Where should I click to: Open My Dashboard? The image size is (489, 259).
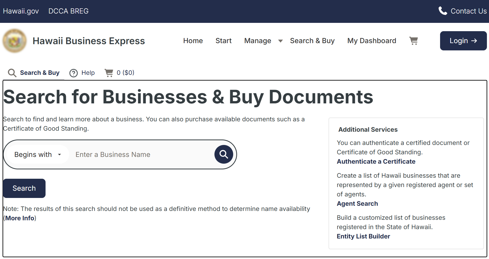(x=372, y=41)
